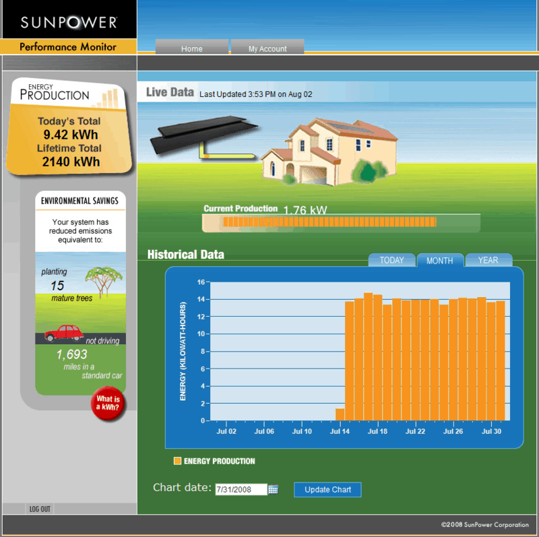Click the 'Today's Total' label
This screenshot has width=539, height=537.
point(69,121)
